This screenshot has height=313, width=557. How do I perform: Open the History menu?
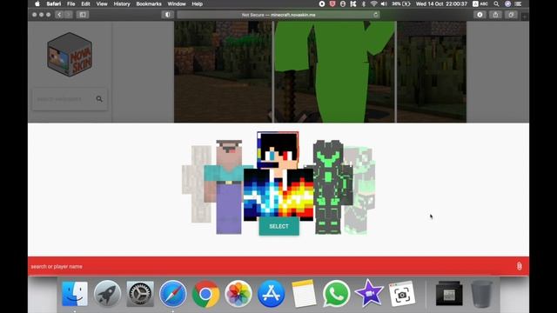point(122,3)
